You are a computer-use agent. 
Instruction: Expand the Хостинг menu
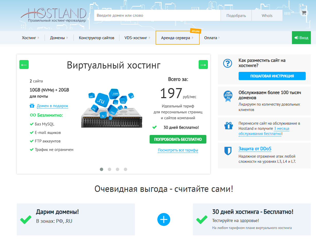pyautogui.click(x=30, y=38)
